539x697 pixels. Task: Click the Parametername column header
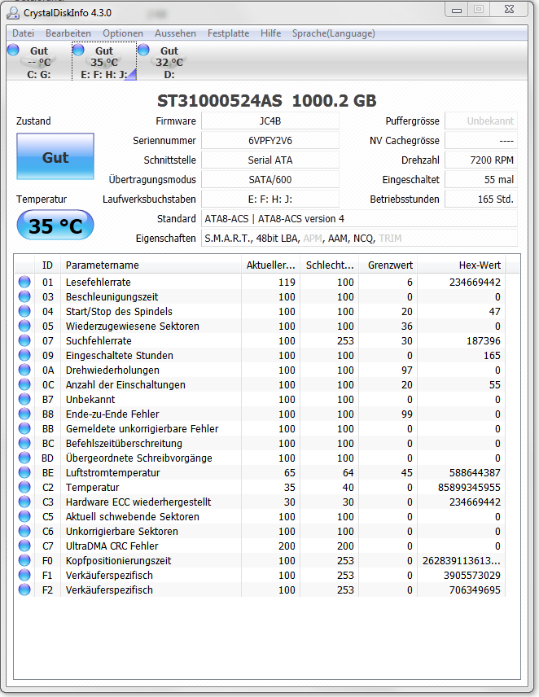tap(151, 265)
